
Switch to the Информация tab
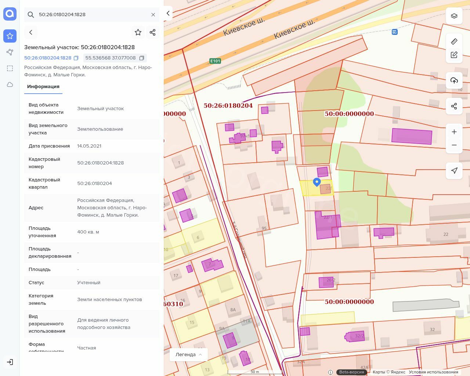click(43, 87)
